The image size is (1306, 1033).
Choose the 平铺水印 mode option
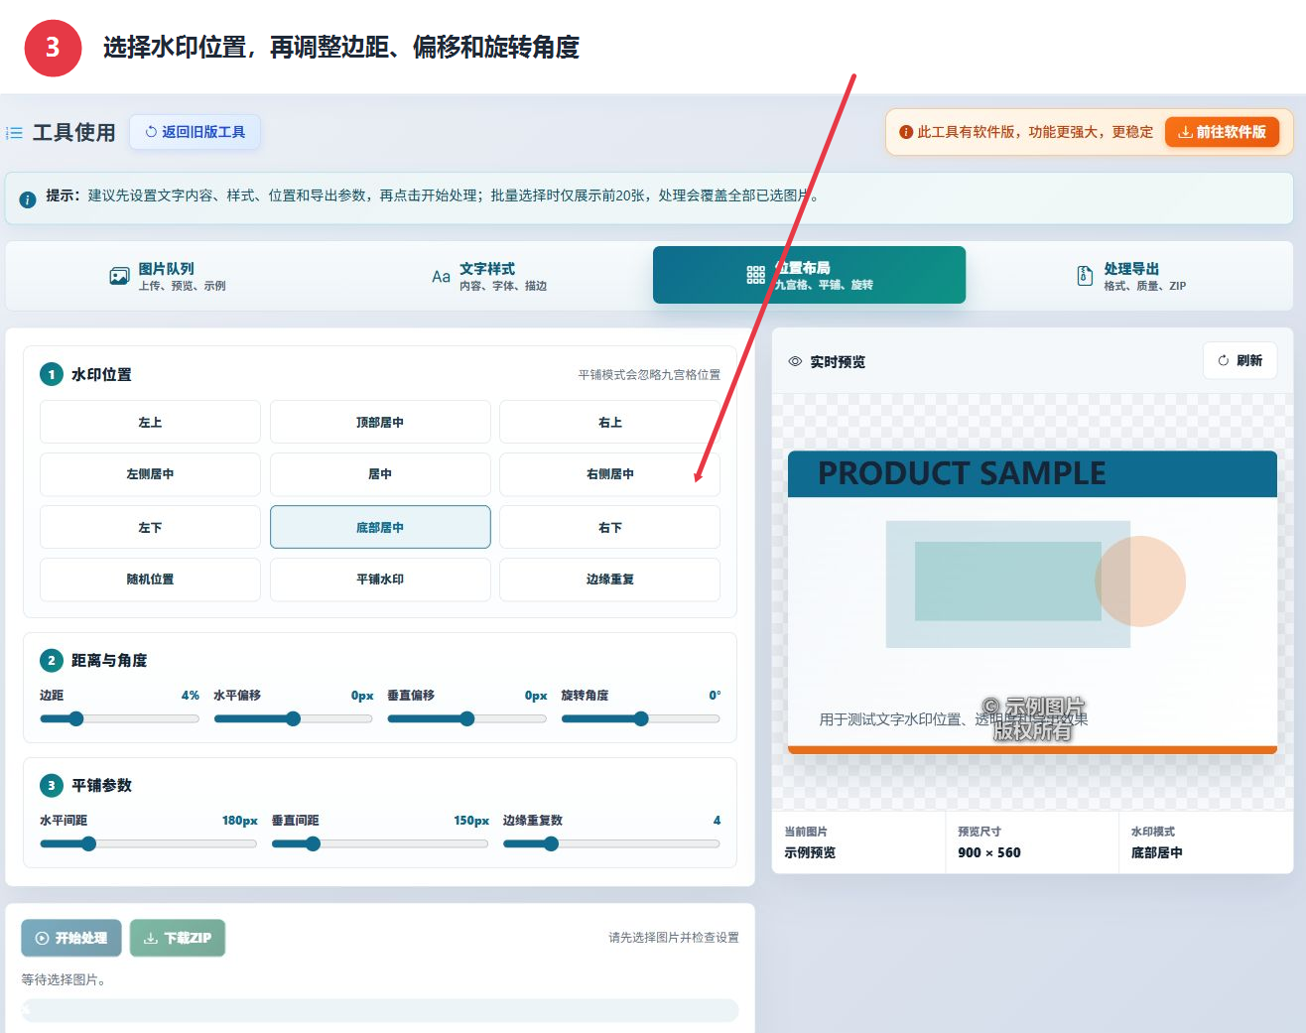[380, 580]
